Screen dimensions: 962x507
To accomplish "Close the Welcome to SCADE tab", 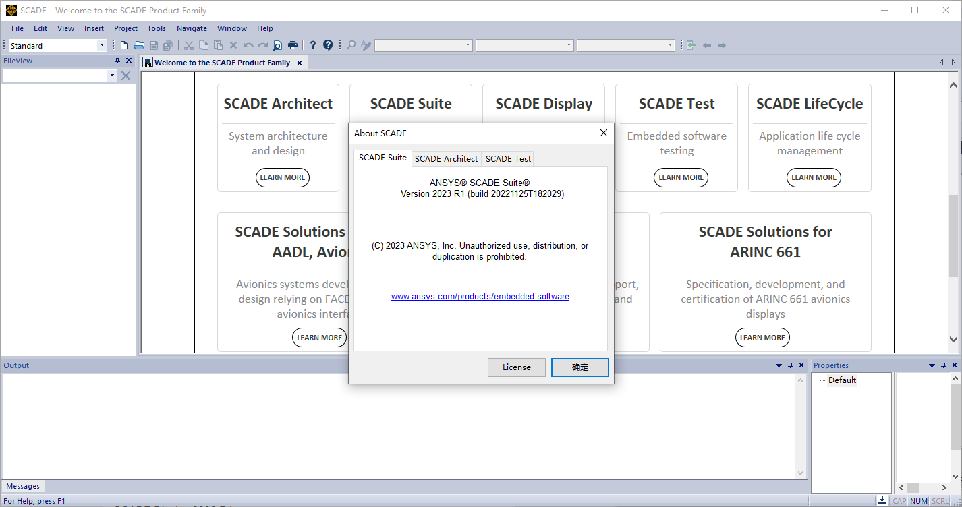I will [x=300, y=63].
